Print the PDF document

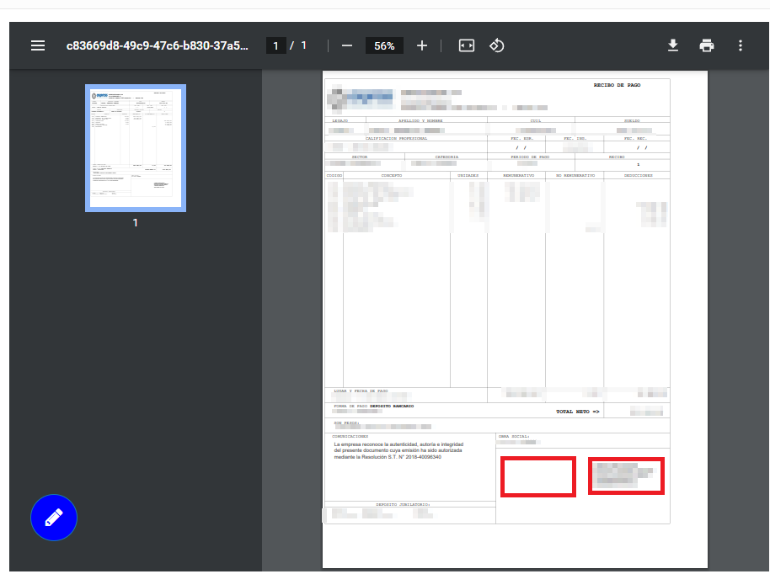707,45
